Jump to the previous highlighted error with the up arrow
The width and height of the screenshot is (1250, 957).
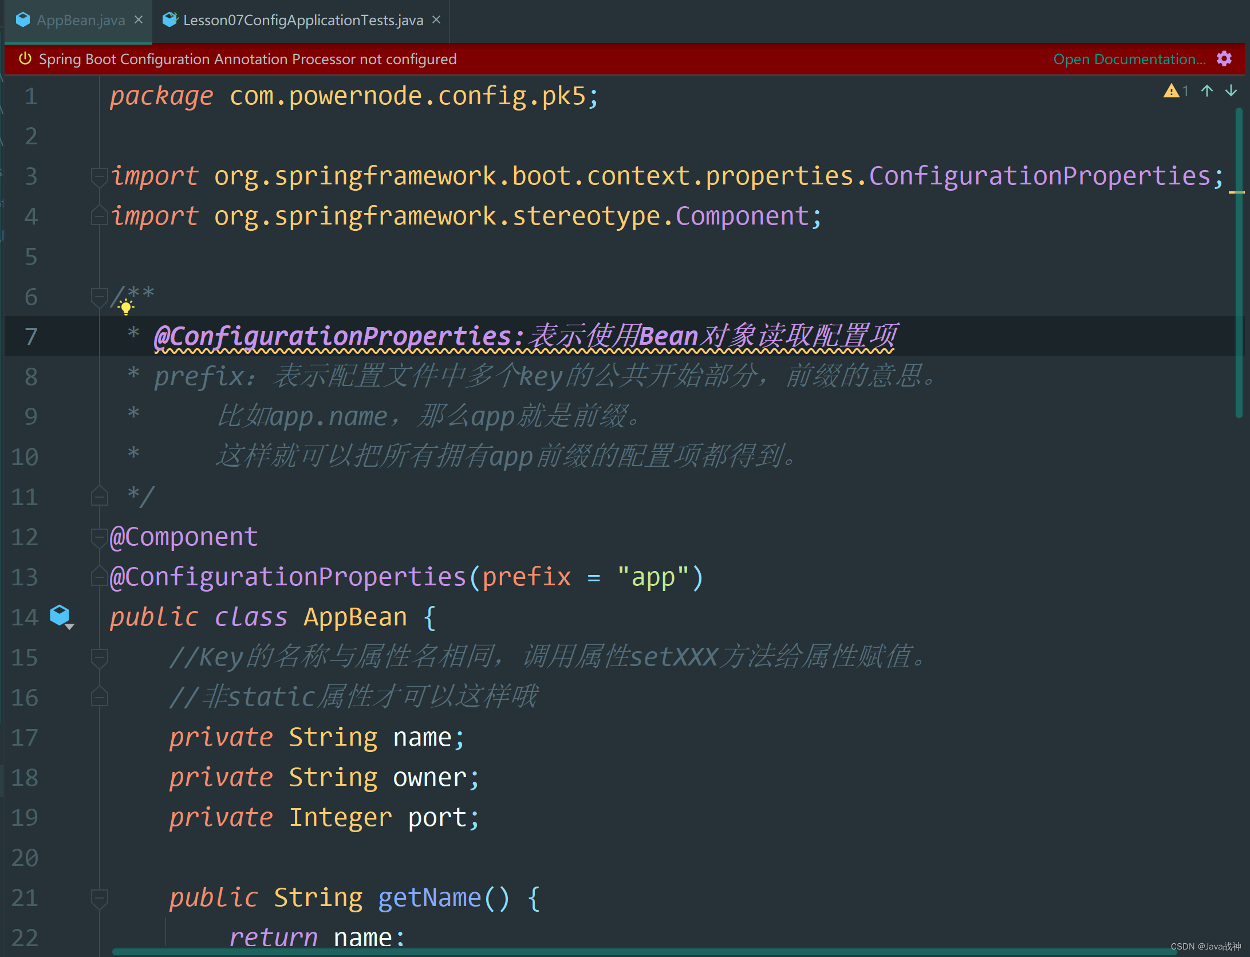tap(1207, 91)
